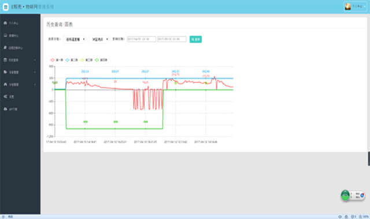The width and height of the screenshot is (370, 219).
Task: Focus the end date input 2017/05/10
Action: point(172,39)
